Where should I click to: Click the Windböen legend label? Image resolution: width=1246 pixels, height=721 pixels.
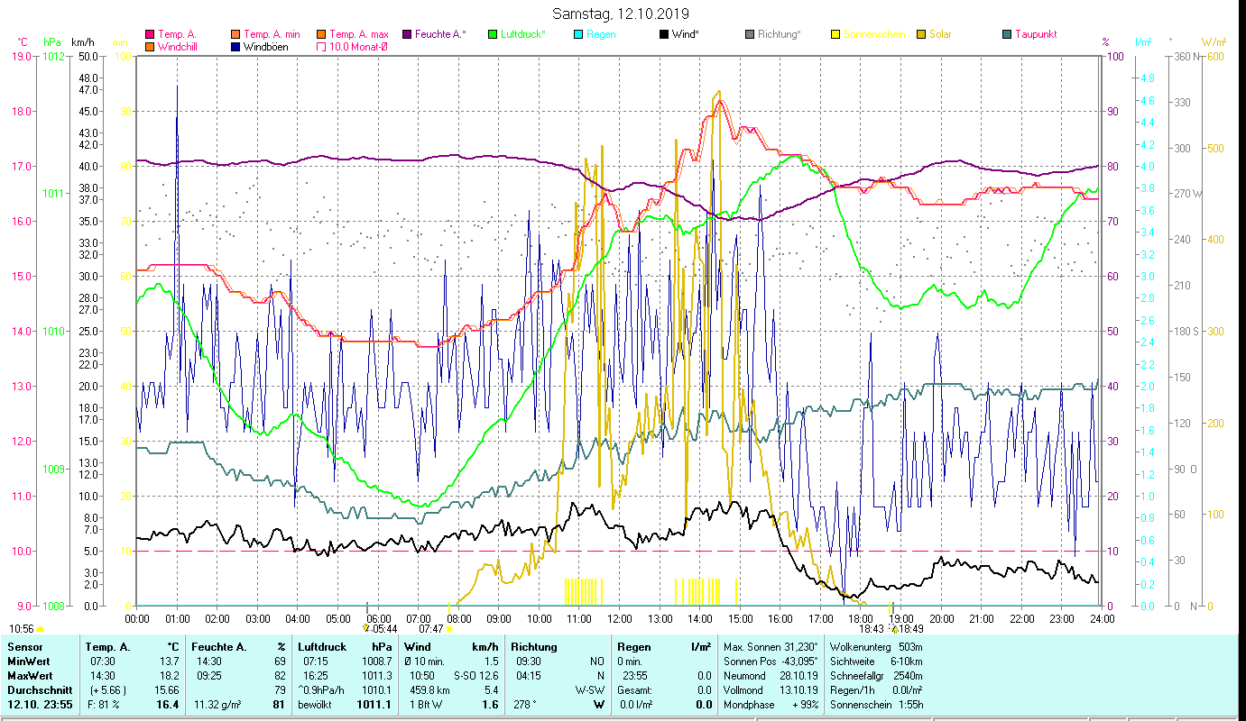click(266, 47)
